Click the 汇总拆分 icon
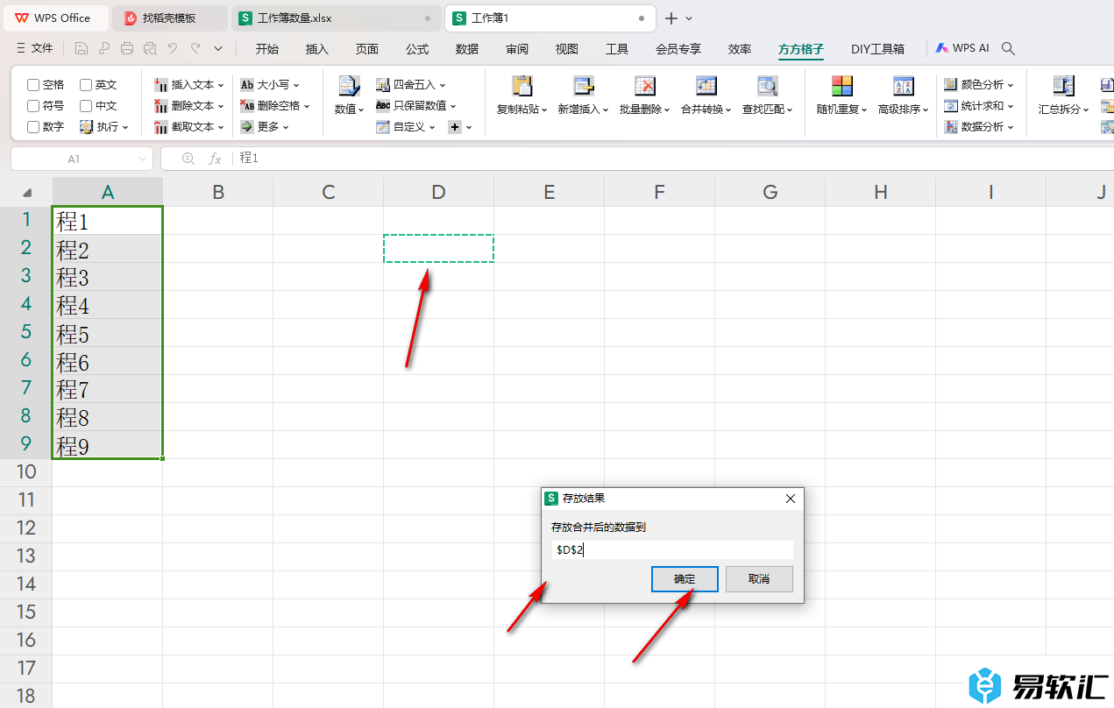This screenshot has width=1114, height=708. coord(1063,86)
